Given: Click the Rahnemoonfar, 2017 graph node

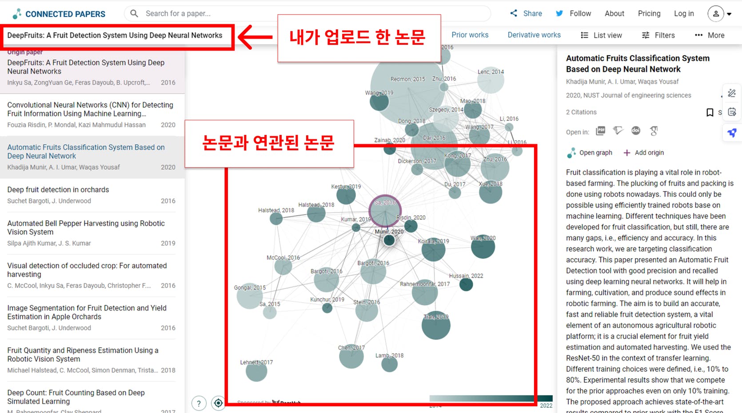Looking at the screenshot, I should [425, 292].
